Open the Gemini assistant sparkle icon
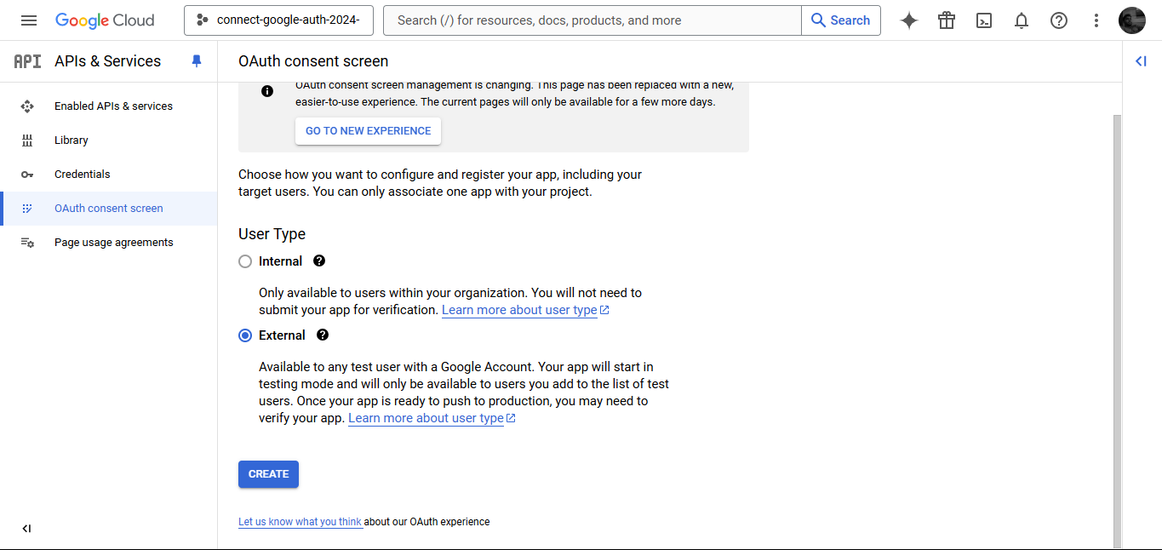Image resolution: width=1162 pixels, height=550 pixels. click(x=908, y=20)
